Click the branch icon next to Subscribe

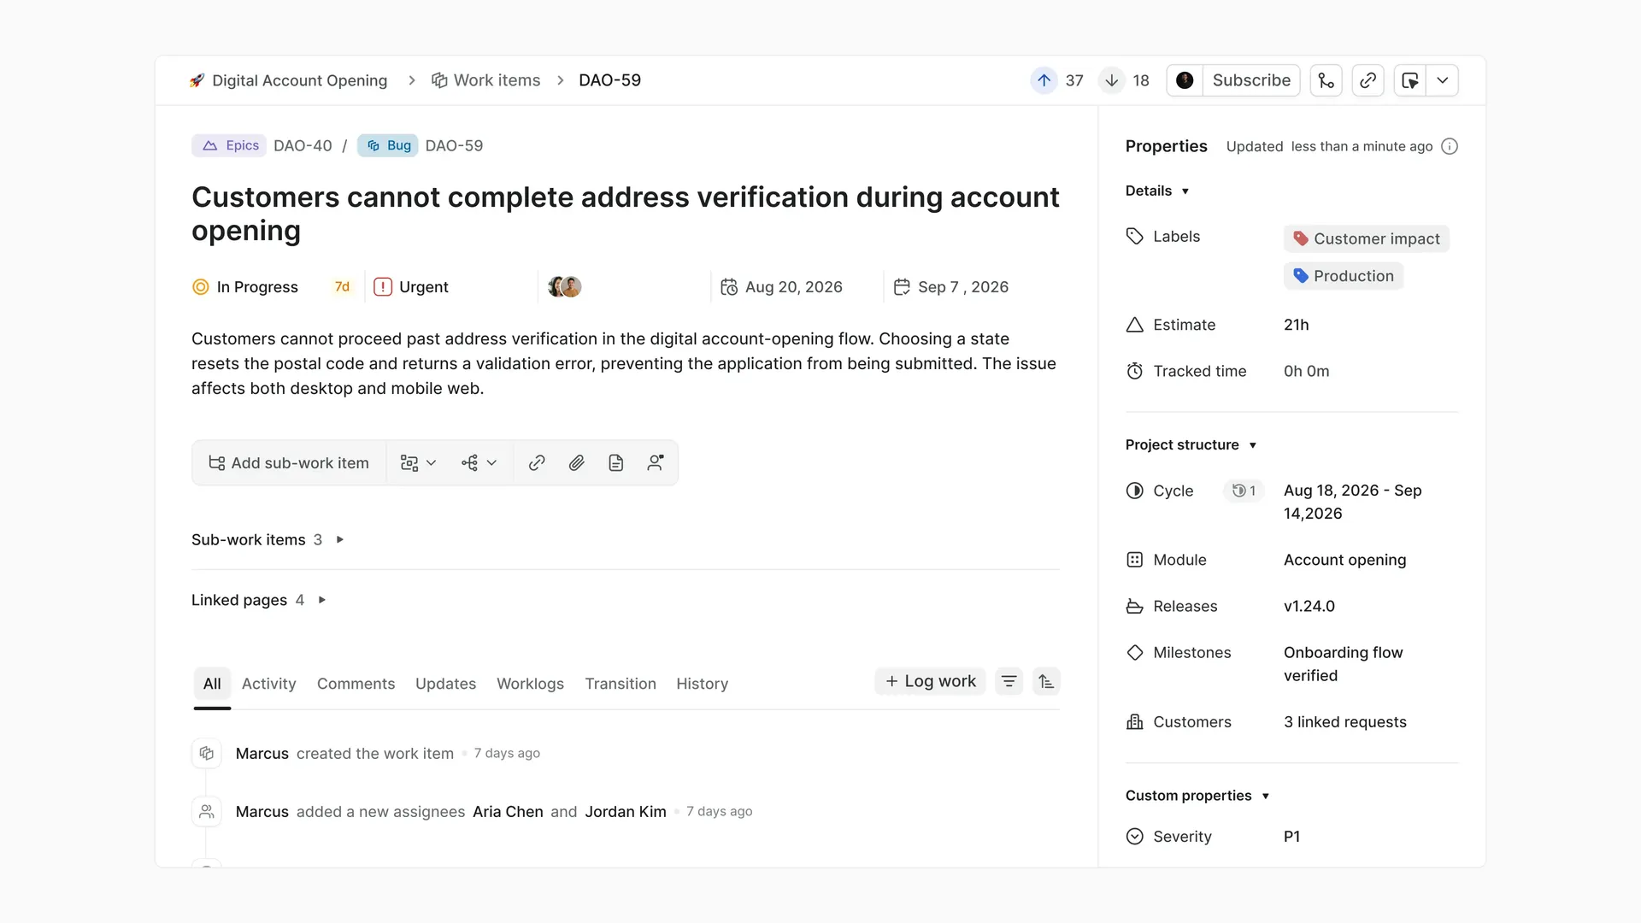click(x=1326, y=80)
